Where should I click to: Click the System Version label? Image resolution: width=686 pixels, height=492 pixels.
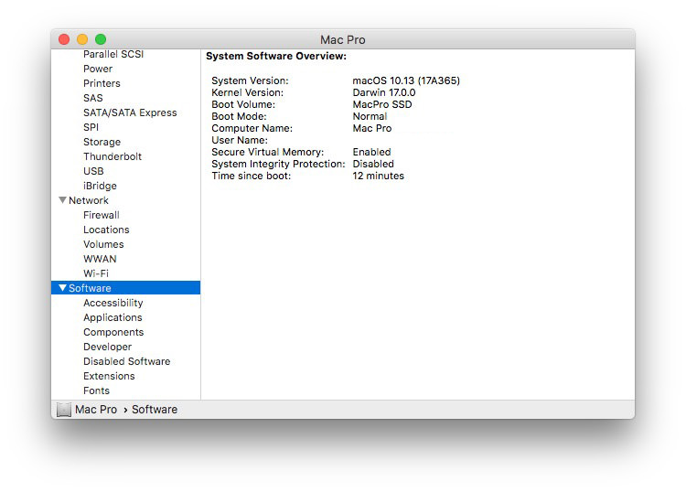tap(251, 80)
